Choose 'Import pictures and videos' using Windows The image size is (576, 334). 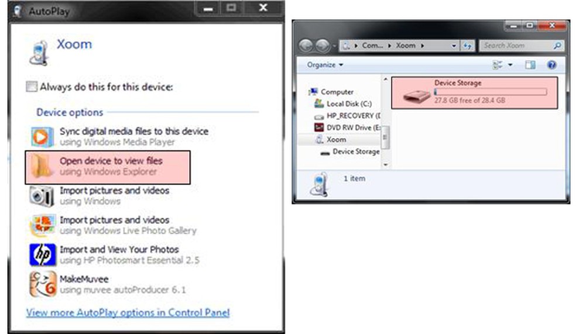115,195
